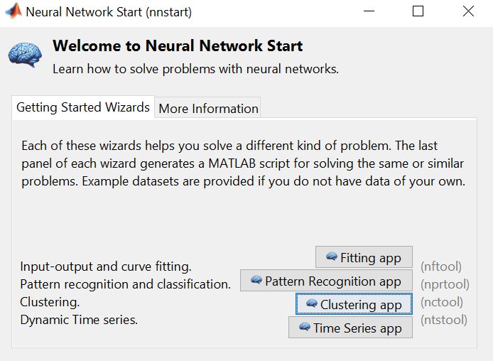Click the (nprtool) command label

444,284
